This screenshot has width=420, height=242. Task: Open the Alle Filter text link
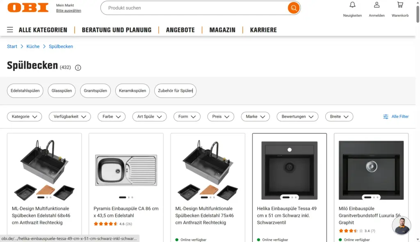point(400,117)
